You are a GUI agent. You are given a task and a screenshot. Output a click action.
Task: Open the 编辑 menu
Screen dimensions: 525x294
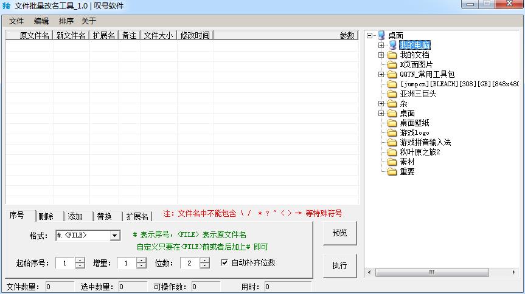point(41,21)
